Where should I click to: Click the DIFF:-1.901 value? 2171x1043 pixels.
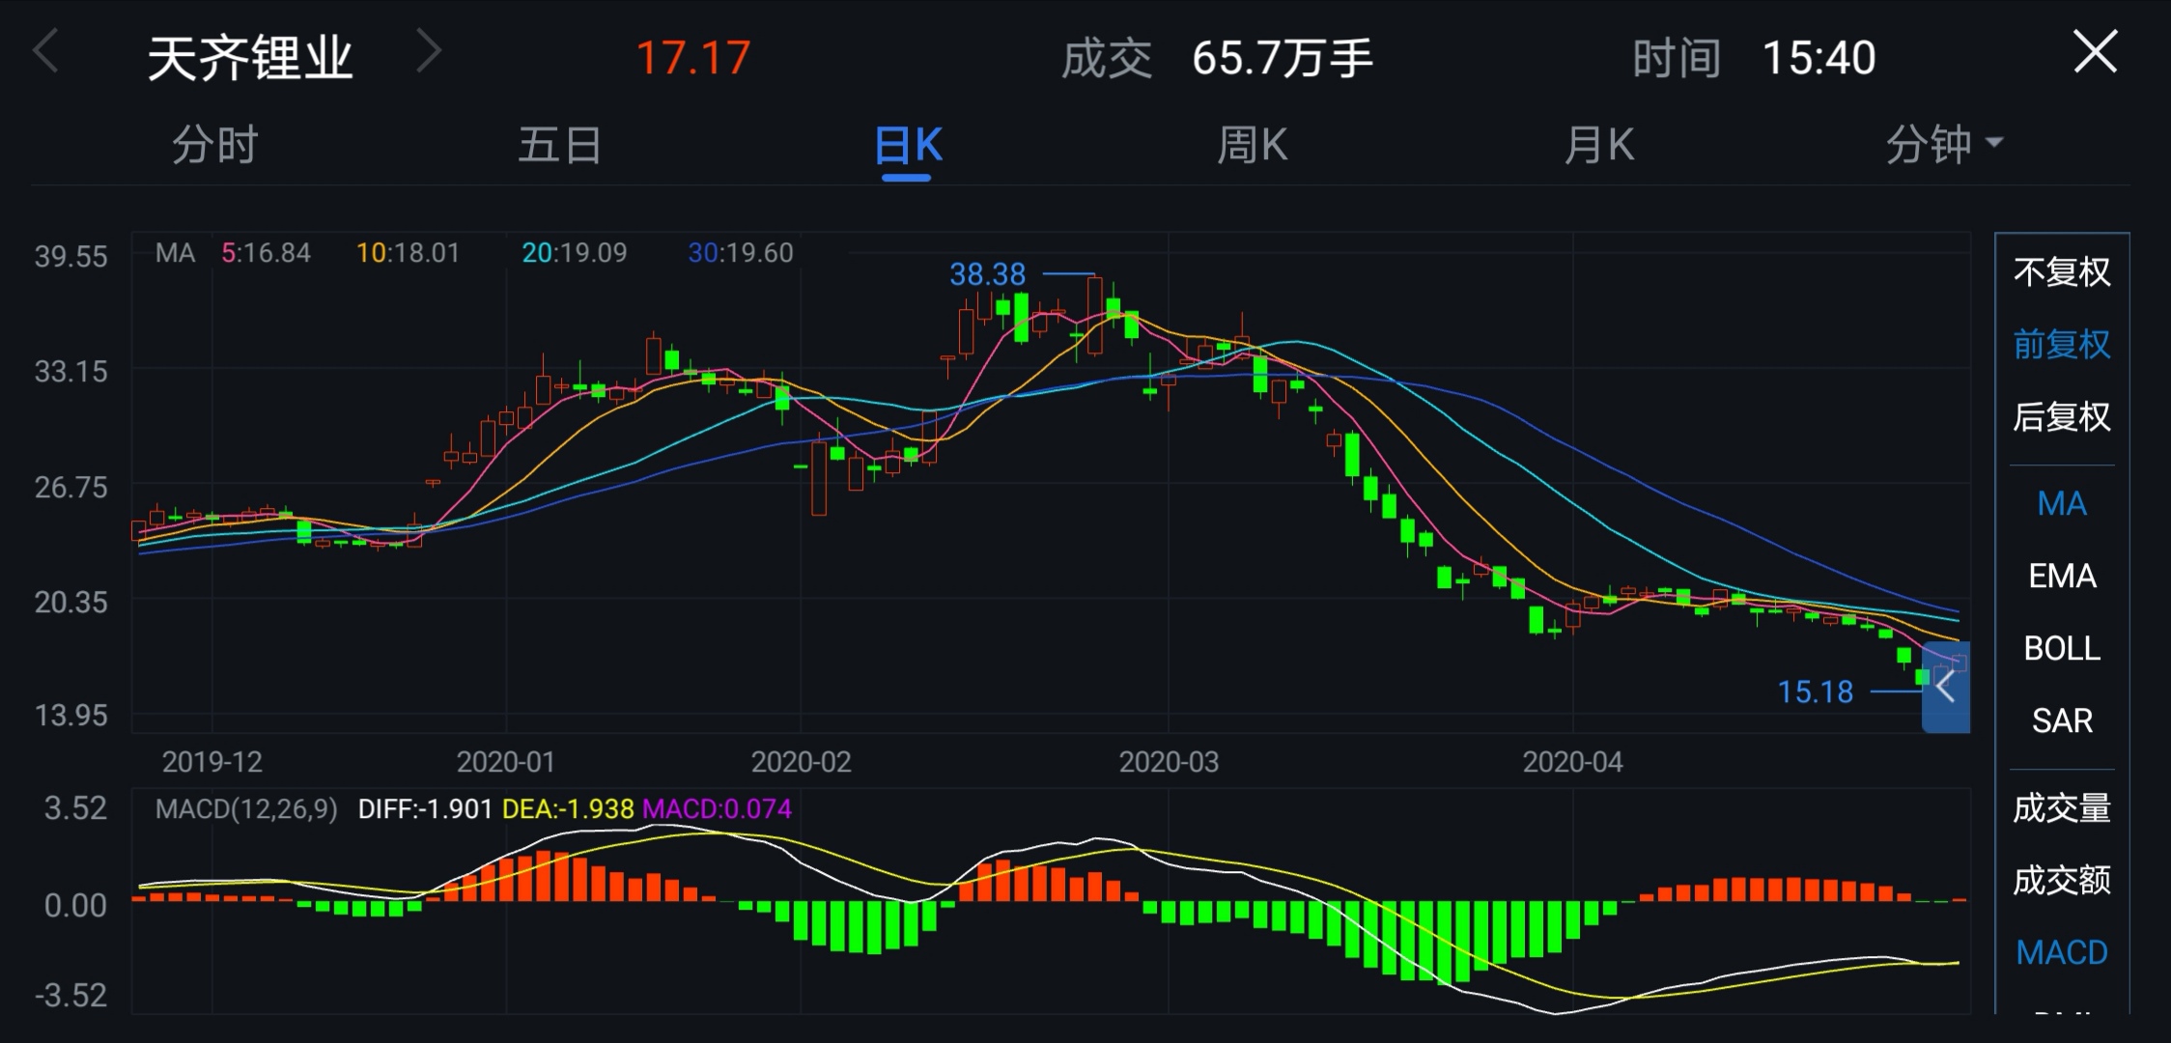point(425,808)
